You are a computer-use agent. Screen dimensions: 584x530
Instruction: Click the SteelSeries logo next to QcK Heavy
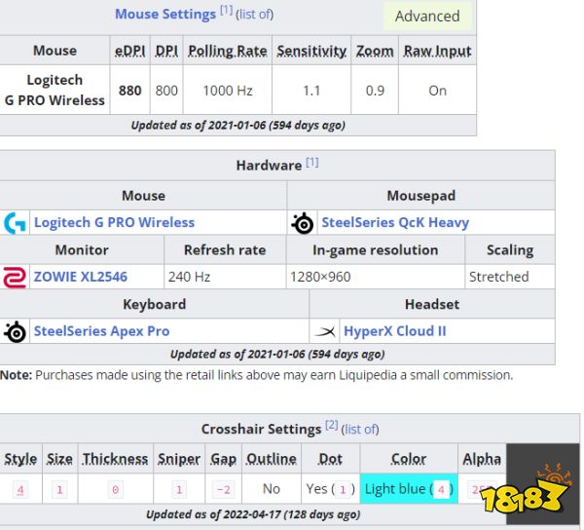coord(302,223)
